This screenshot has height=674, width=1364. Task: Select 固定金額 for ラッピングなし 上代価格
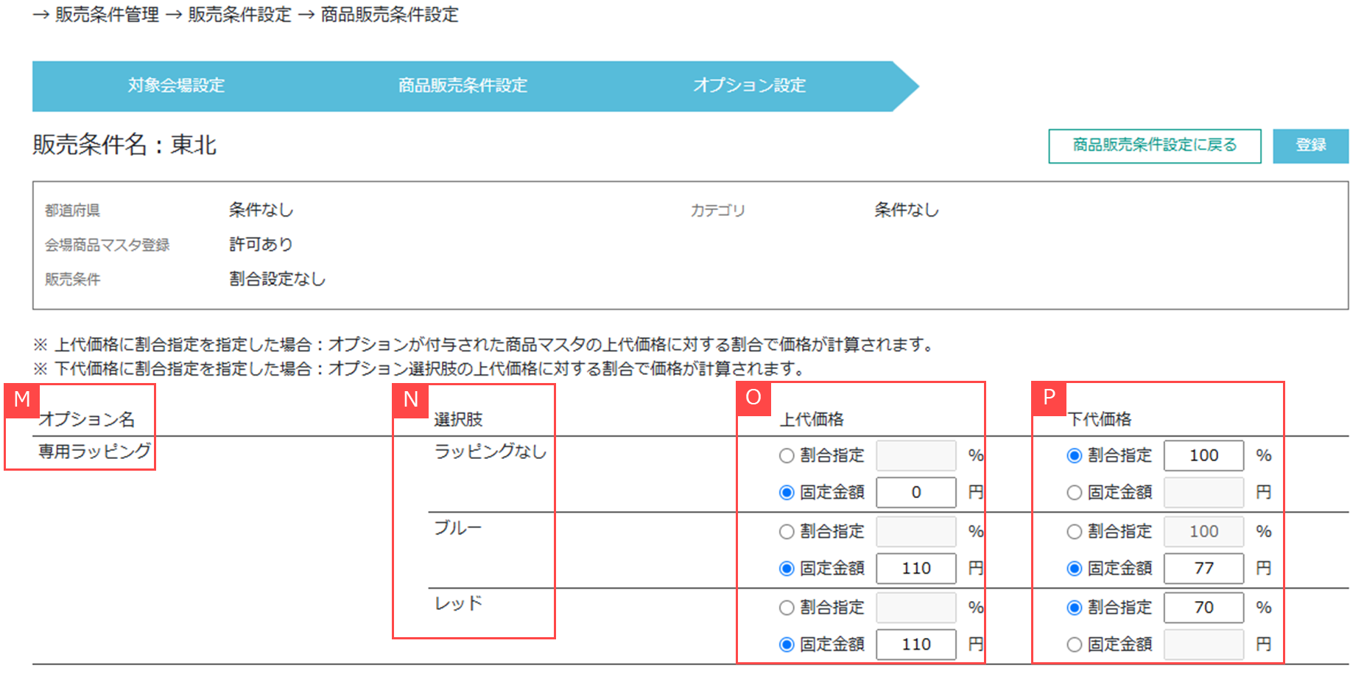(787, 493)
